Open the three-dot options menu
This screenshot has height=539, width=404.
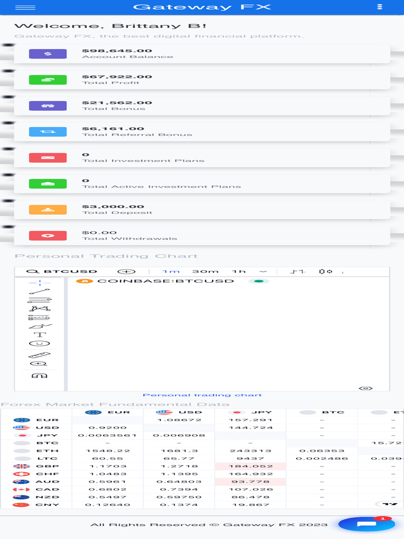[380, 7]
